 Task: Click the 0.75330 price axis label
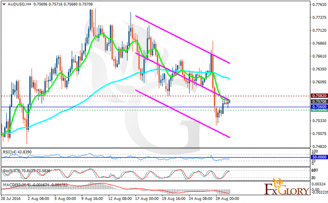[319, 121]
